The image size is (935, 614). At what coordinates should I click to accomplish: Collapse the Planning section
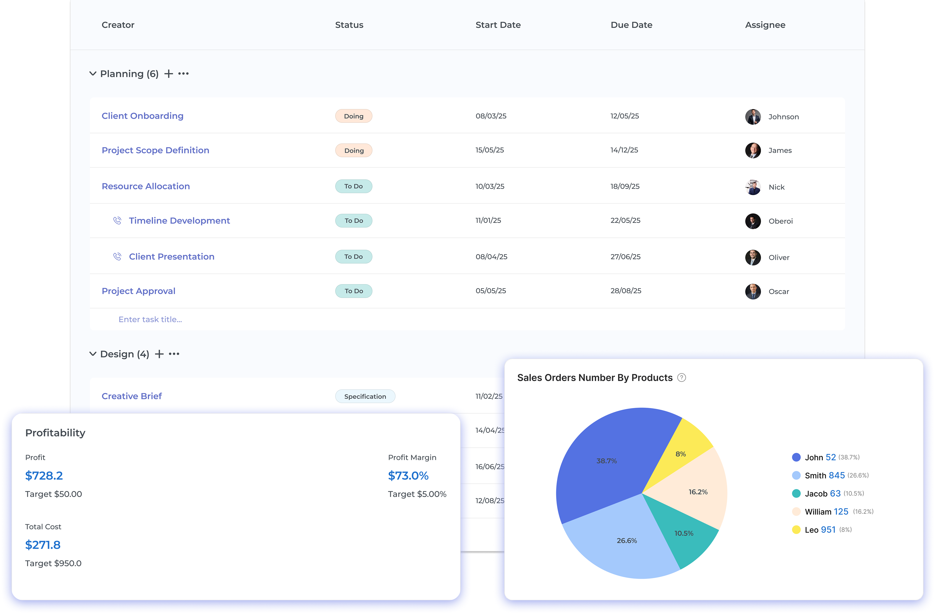pyautogui.click(x=93, y=73)
